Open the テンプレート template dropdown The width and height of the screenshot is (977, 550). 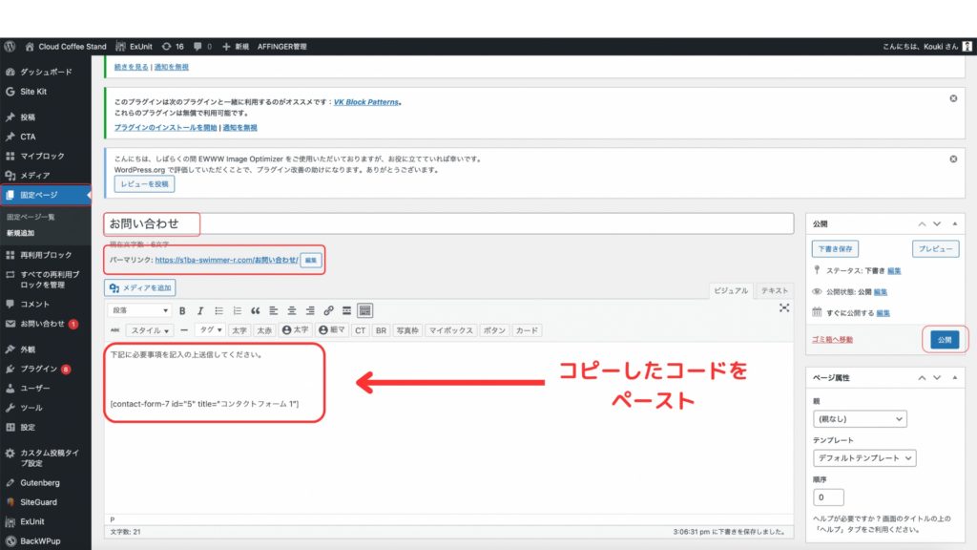click(x=864, y=458)
